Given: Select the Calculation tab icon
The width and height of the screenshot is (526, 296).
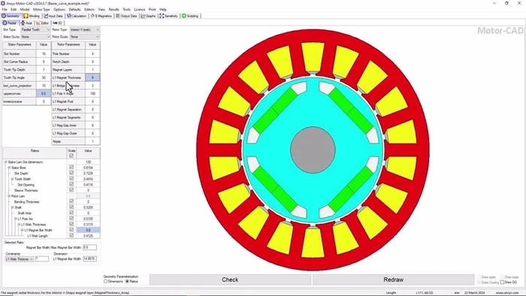Looking at the screenshot, I should (69, 16).
